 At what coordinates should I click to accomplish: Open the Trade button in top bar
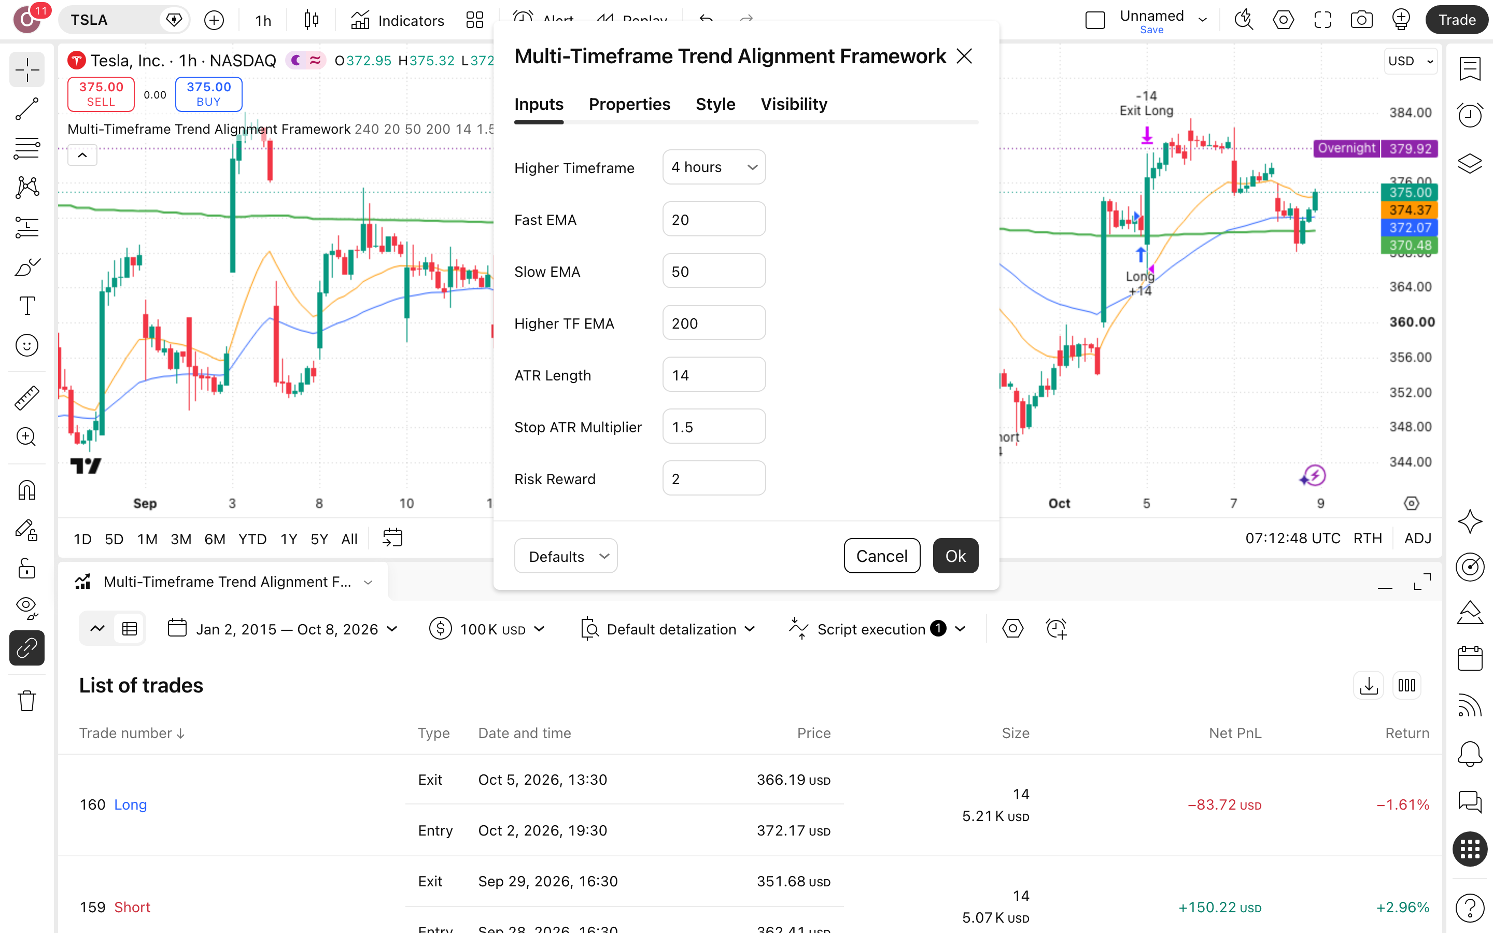click(x=1457, y=20)
